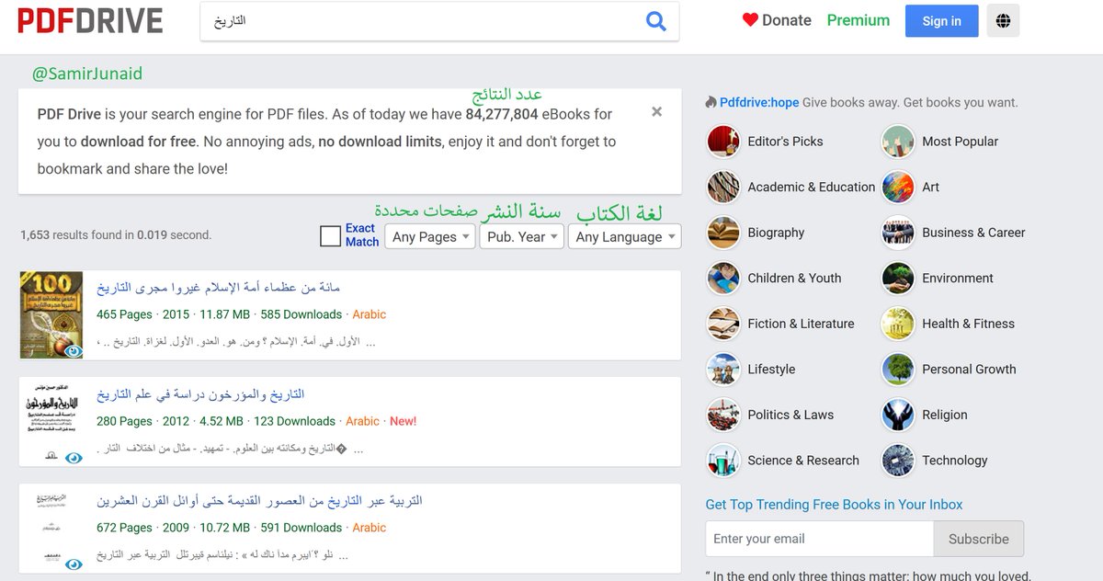The image size is (1103, 581).
Task: Expand the Any Pages dropdown
Action: coord(429,236)
